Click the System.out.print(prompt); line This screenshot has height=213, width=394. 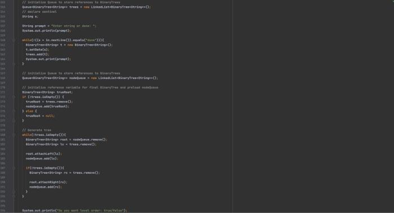point(48,59)
